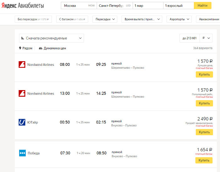220x172 pixels.
Task: Click Лучшая цена label
Action: click(x=205, y=66)
